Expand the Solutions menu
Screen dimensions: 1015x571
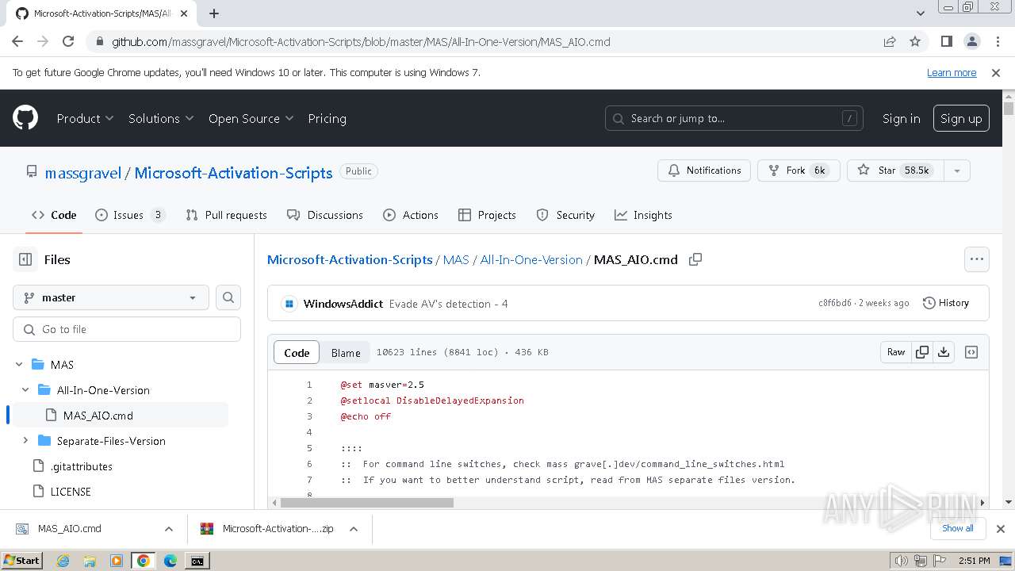click(161, 118)
